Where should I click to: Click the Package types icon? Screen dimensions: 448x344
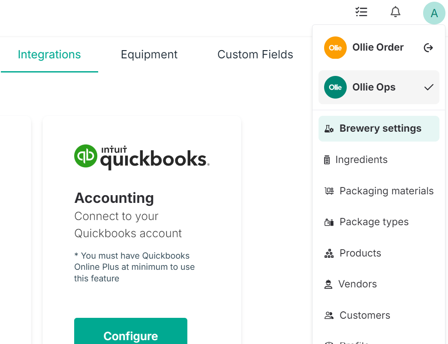(329, 222)
